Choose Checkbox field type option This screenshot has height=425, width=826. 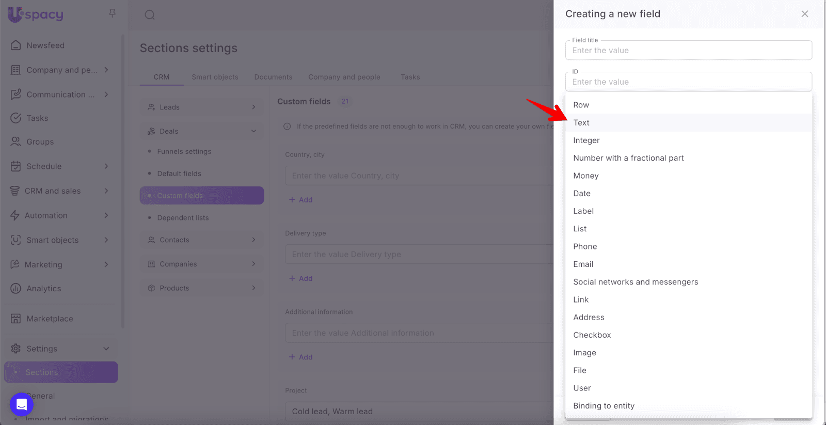(x=592, y=335)
